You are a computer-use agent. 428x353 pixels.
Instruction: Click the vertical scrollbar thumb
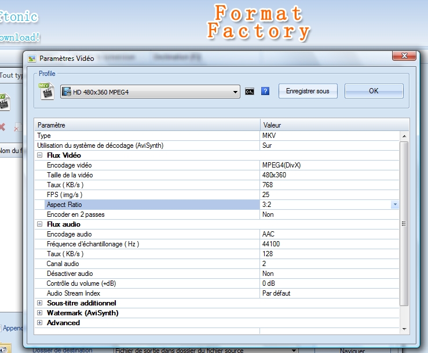tap(404, 224)
